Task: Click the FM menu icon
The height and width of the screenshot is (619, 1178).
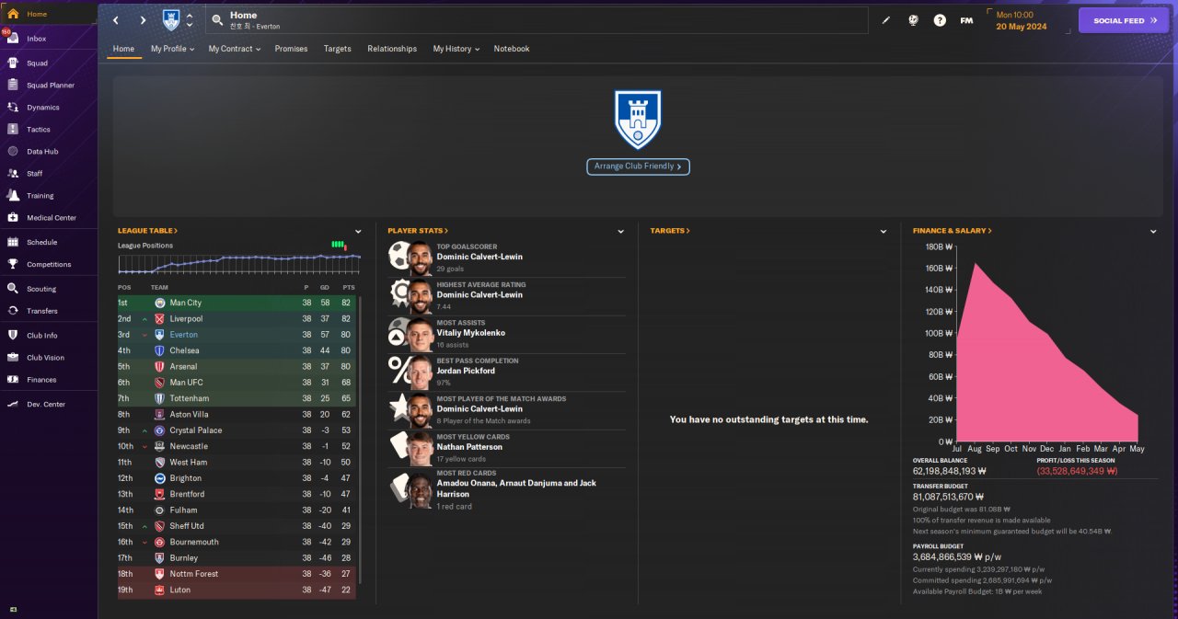Action: [x=966, y=20]
